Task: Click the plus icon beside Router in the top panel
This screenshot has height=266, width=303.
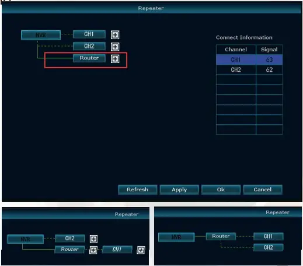Action: coord(115,59)
